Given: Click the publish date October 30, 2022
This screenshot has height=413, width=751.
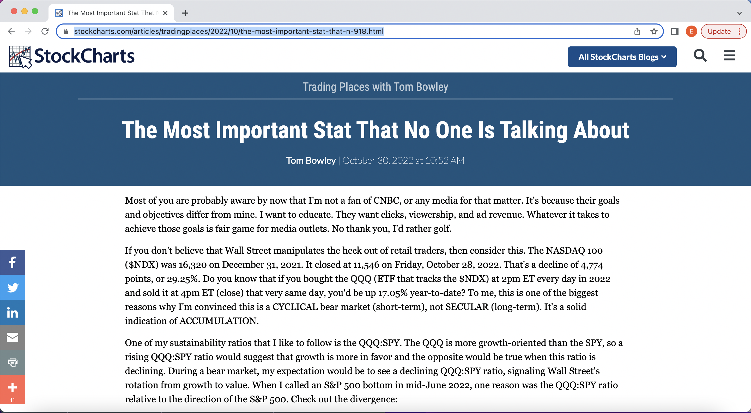Looking at the screenshot, I should point(403,161).
